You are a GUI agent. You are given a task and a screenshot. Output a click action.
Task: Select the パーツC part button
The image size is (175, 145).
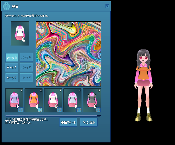[12, 78]
